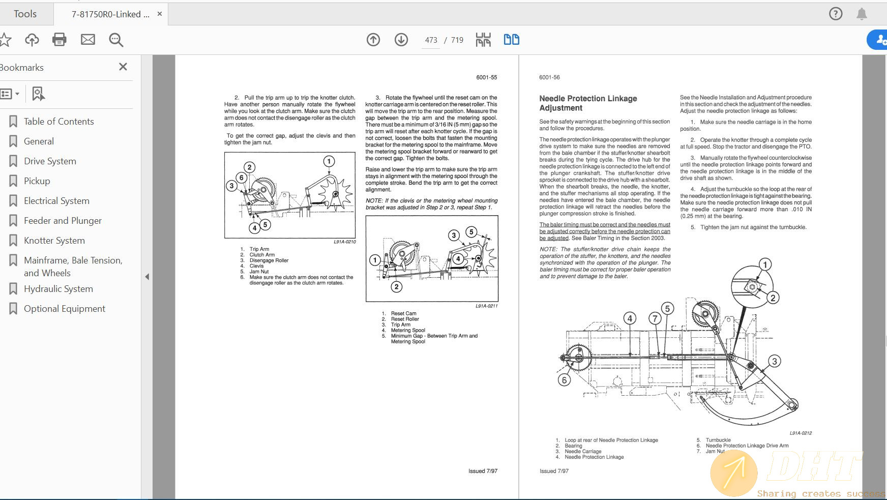Add a new bookmark icon
This screenshot has height=500, width=887.
click(38, 94)
